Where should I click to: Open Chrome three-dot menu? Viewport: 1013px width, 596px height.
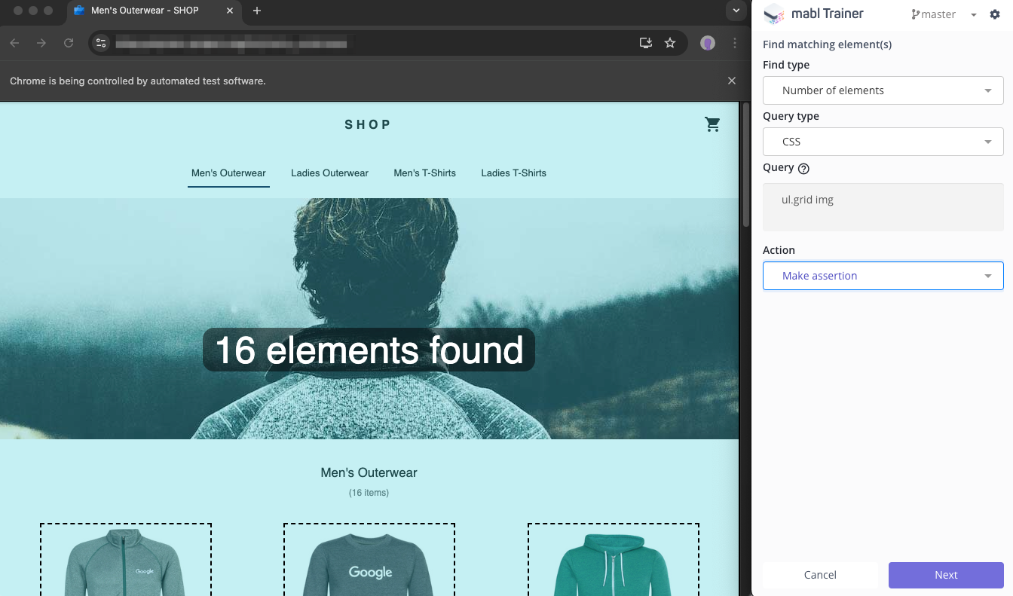[x=734, y=43]
